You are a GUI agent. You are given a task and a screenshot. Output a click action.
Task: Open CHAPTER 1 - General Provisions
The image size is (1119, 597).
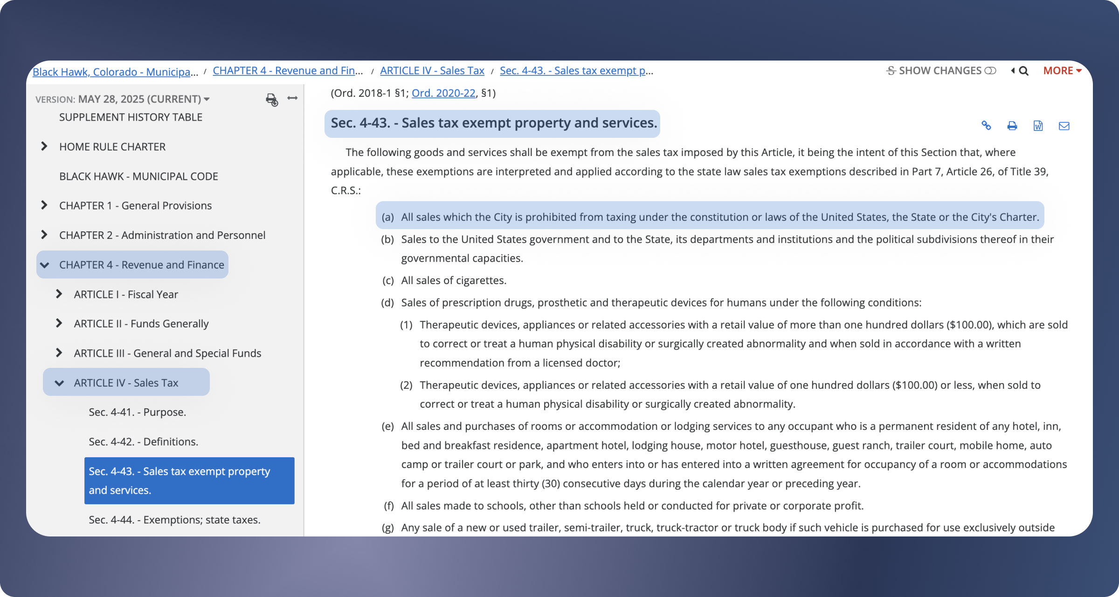click(135, 206)
